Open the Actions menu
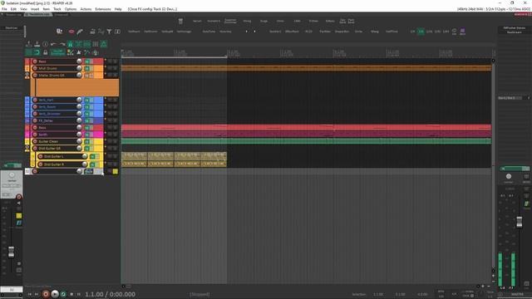 [86, 9]
